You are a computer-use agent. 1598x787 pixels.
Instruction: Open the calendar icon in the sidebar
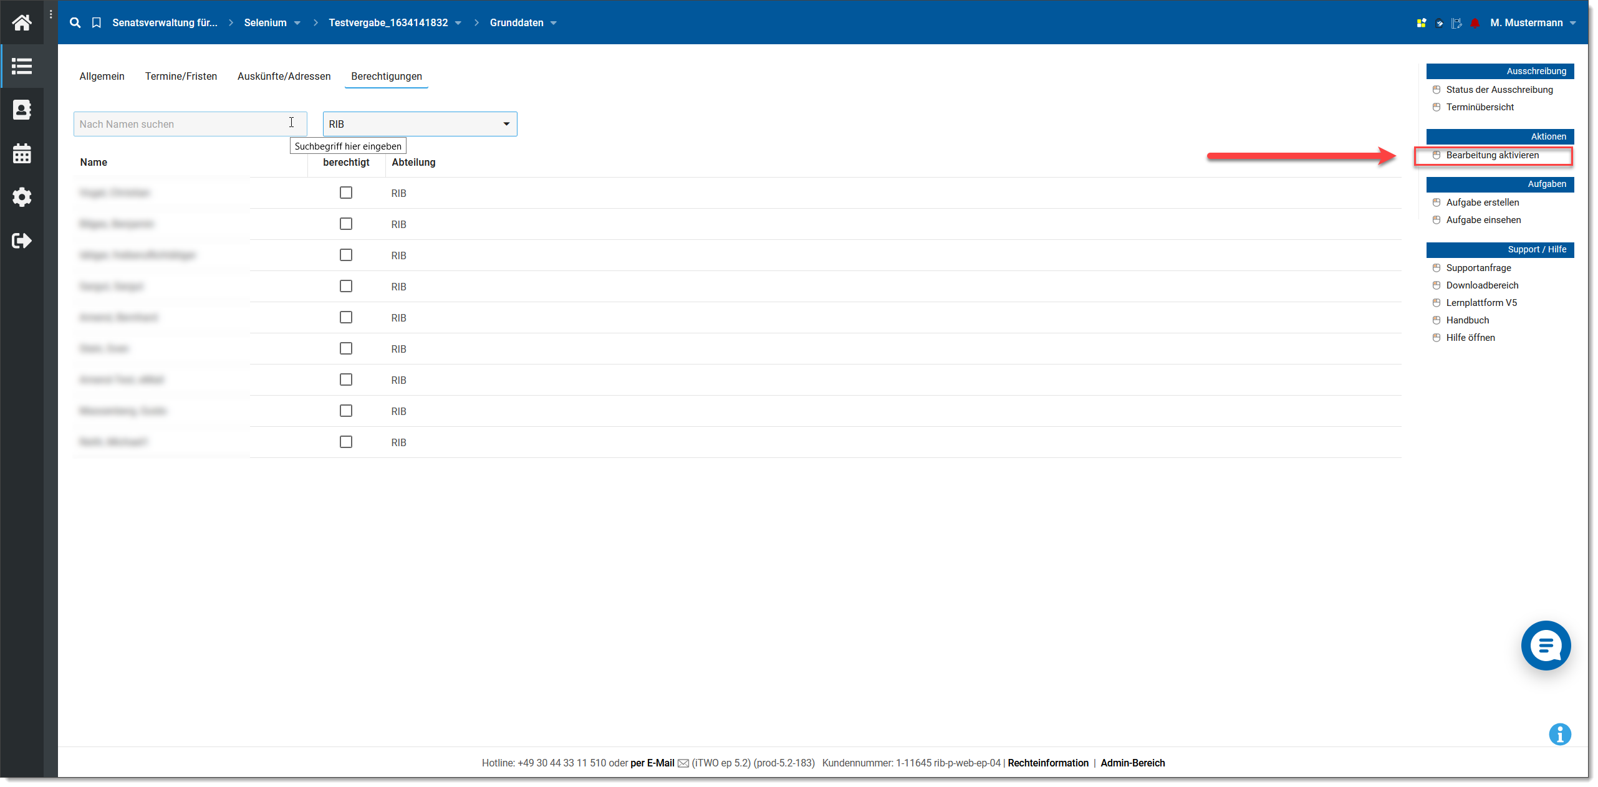point(22,153)
